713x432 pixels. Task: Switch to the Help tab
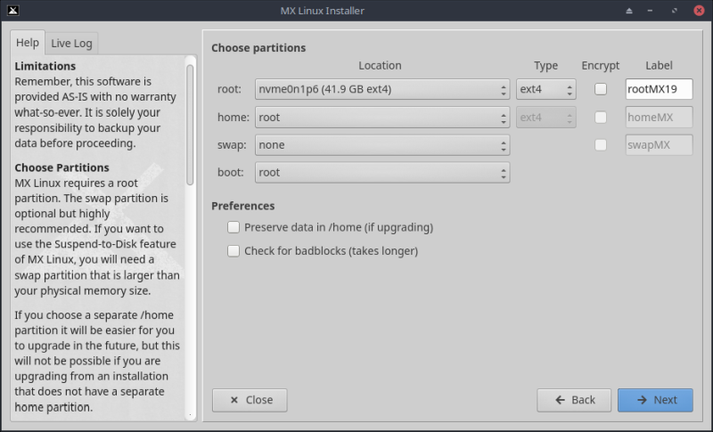click(28, 42)
